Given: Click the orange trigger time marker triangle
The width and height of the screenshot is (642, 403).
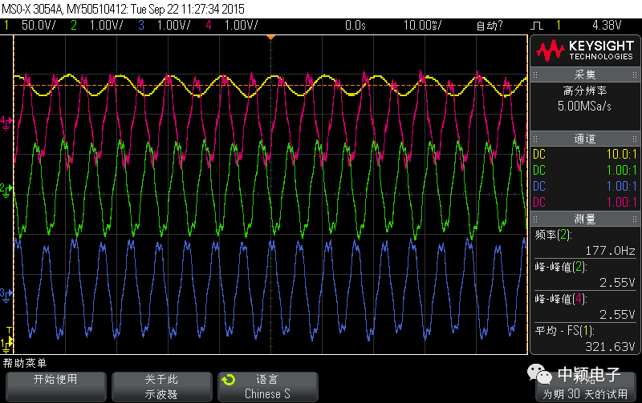Looking at the screenshot, I should 270,38.
